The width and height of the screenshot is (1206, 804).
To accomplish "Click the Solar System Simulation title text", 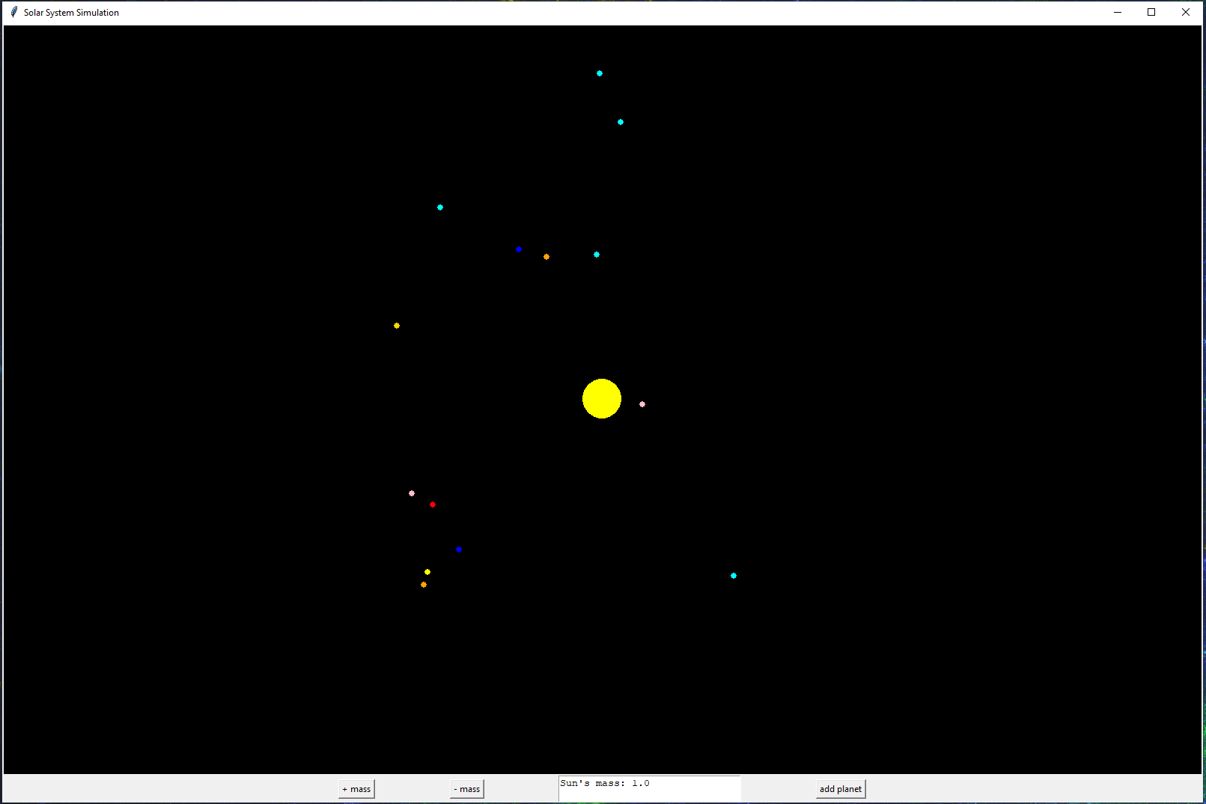I will pos(70,12).
